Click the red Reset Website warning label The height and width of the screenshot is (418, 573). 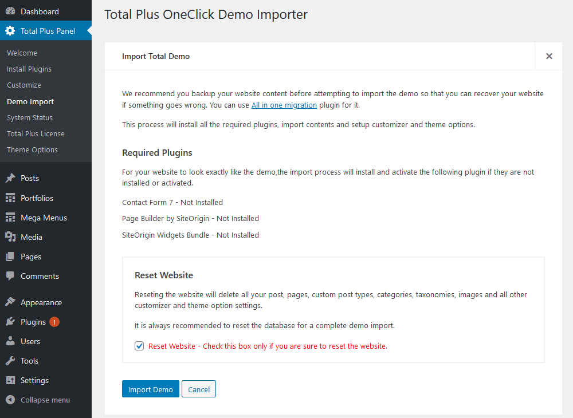268,346
